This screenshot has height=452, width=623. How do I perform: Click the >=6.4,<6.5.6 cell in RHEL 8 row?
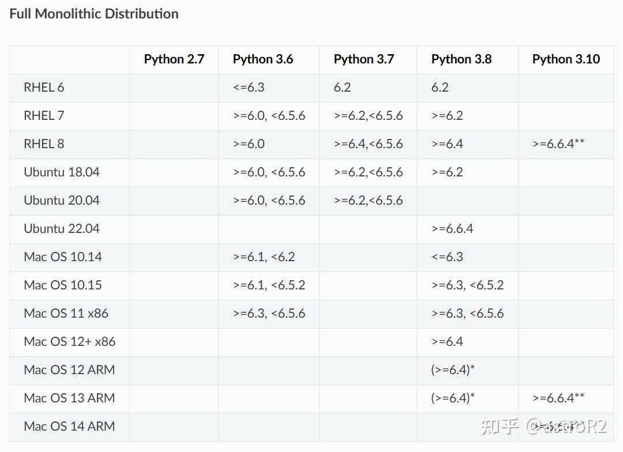coord(368,144)
